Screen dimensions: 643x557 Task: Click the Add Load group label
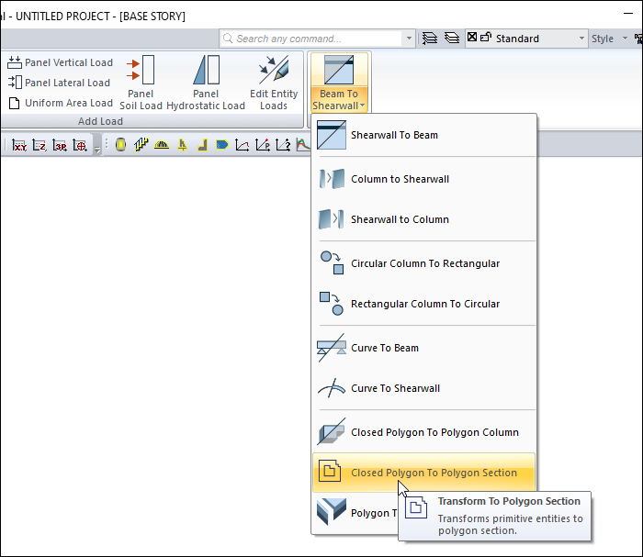pos(100,121)
